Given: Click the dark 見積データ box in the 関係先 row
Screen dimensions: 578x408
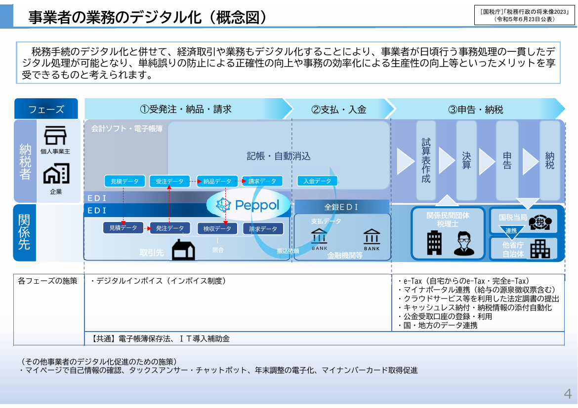Looking at the screenshot, I should tap(123, 228).
